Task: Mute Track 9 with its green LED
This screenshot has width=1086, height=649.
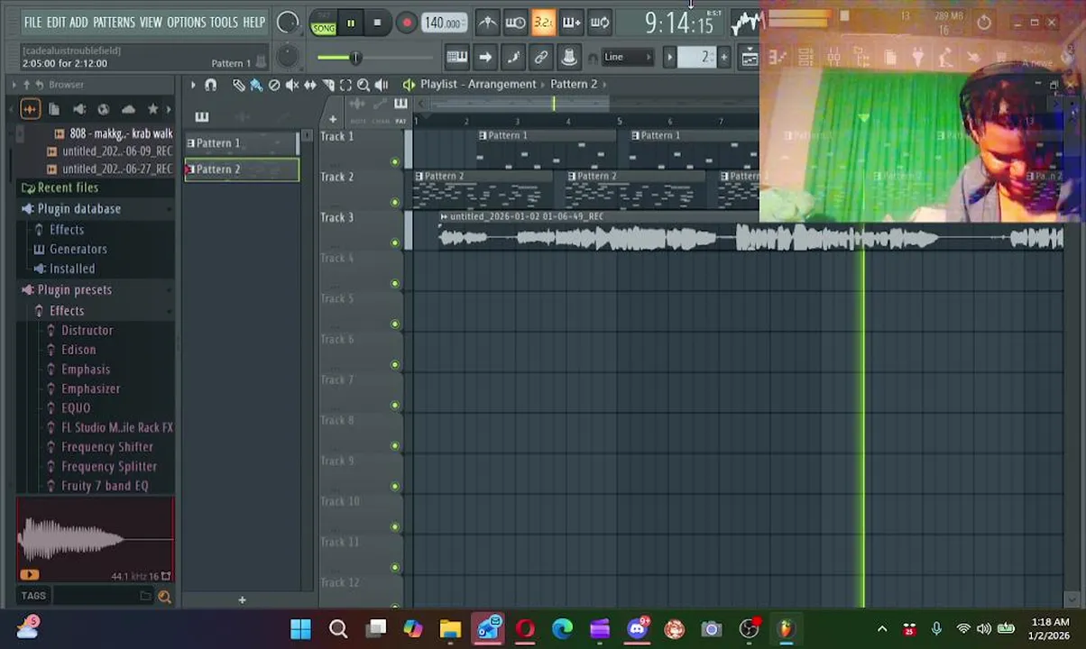Action: click(x=394, y=487)
